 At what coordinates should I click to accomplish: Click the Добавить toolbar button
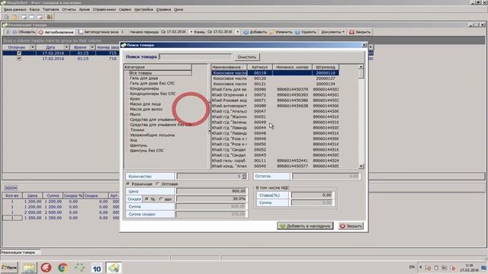(255, 32)
